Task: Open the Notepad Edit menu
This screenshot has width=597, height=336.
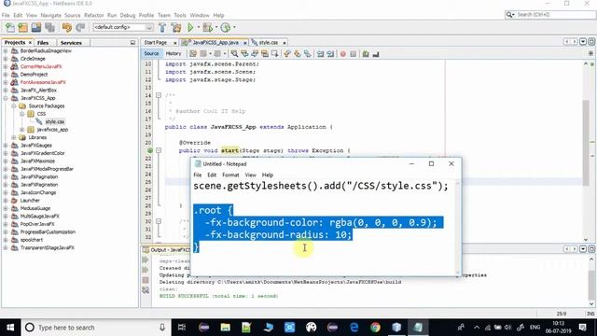Action: coord(212,175)
